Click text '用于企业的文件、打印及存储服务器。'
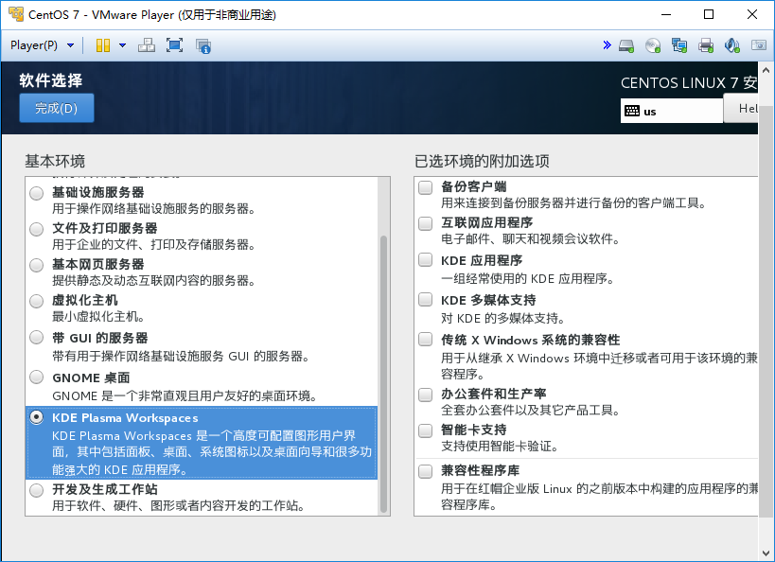Image resolution: width=775 pixels, height=562 pixels. point(153,244)
